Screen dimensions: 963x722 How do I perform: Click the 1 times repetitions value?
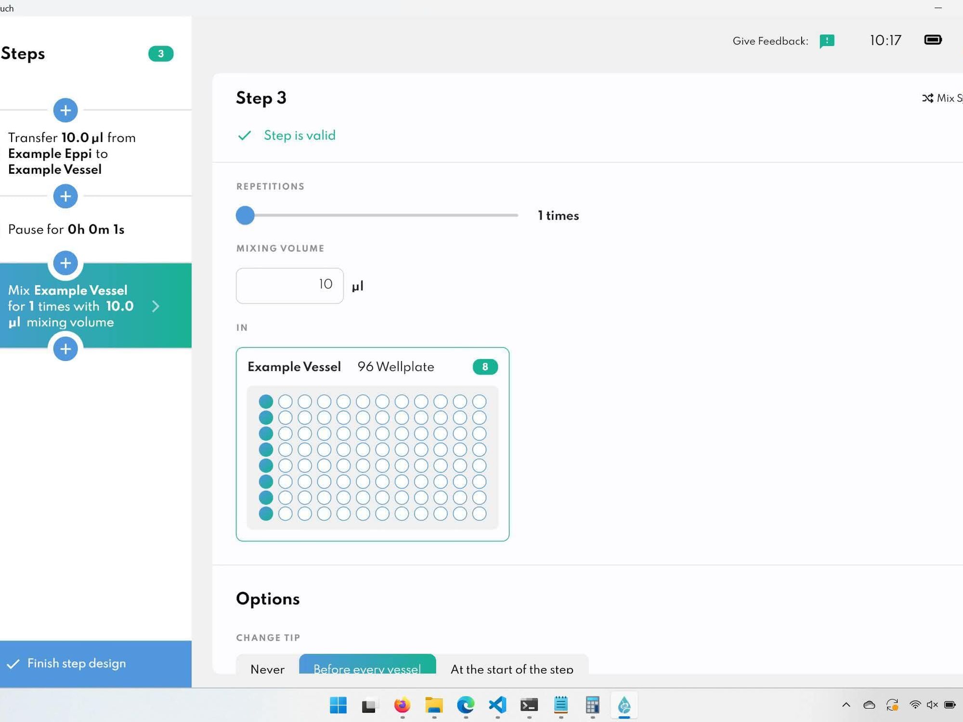(x=558, y=216)
